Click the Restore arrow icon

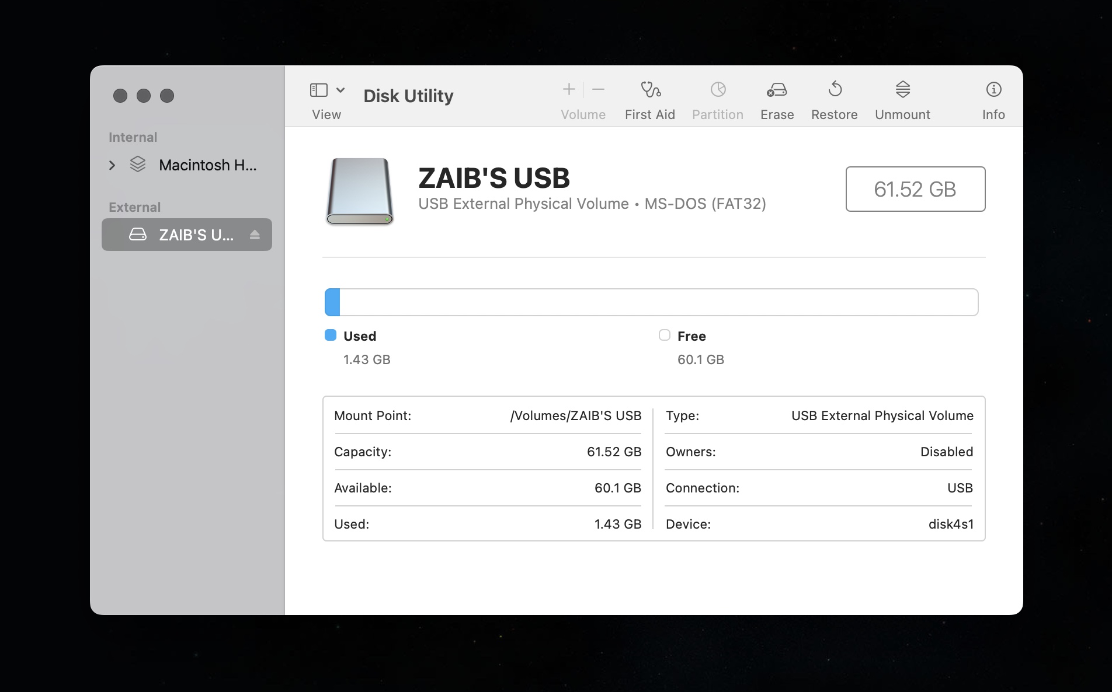(835, 89)
